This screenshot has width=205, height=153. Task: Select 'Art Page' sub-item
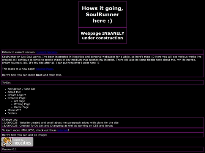coord(19,101)
